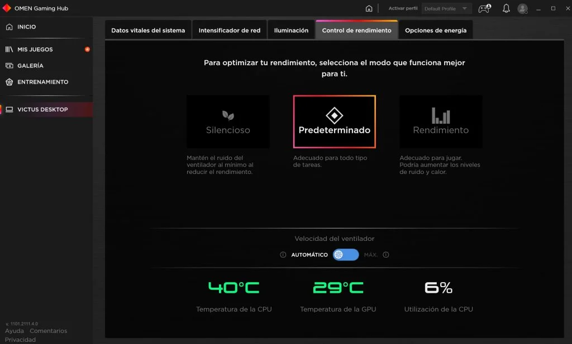
Task: Switch to Iluminación tab
Action: coord(291,30)
